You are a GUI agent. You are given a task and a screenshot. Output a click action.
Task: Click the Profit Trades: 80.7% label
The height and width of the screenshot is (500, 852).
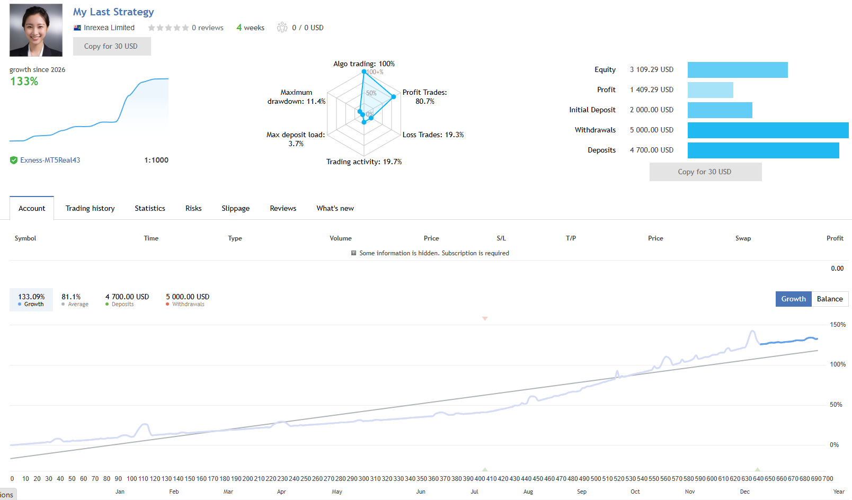coord(424,97)
